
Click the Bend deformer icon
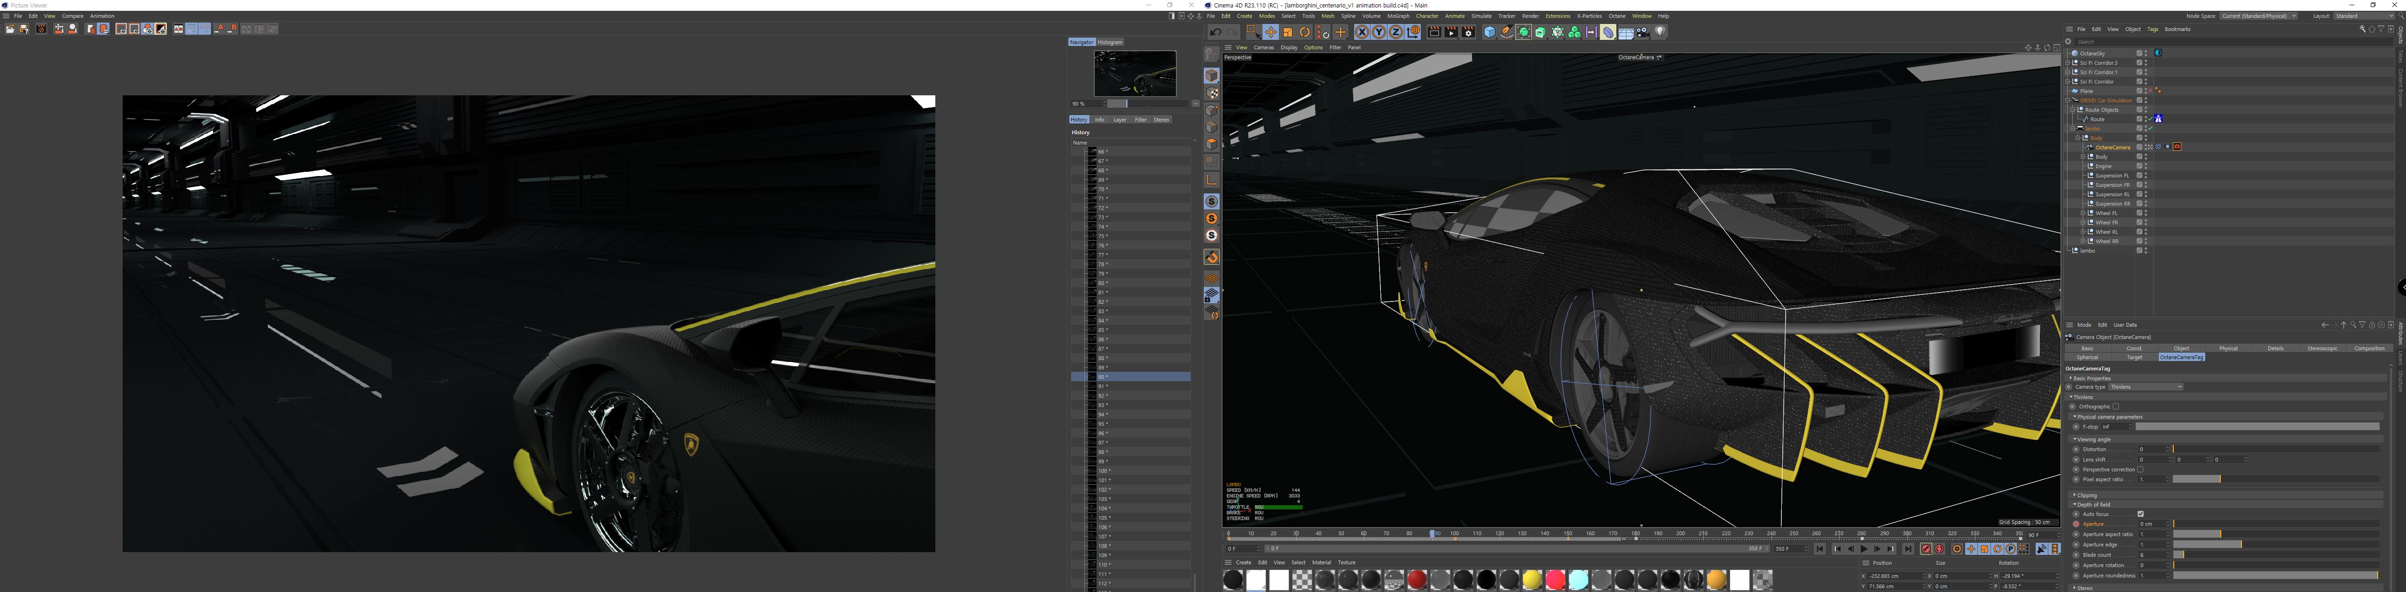[1608, 32]
